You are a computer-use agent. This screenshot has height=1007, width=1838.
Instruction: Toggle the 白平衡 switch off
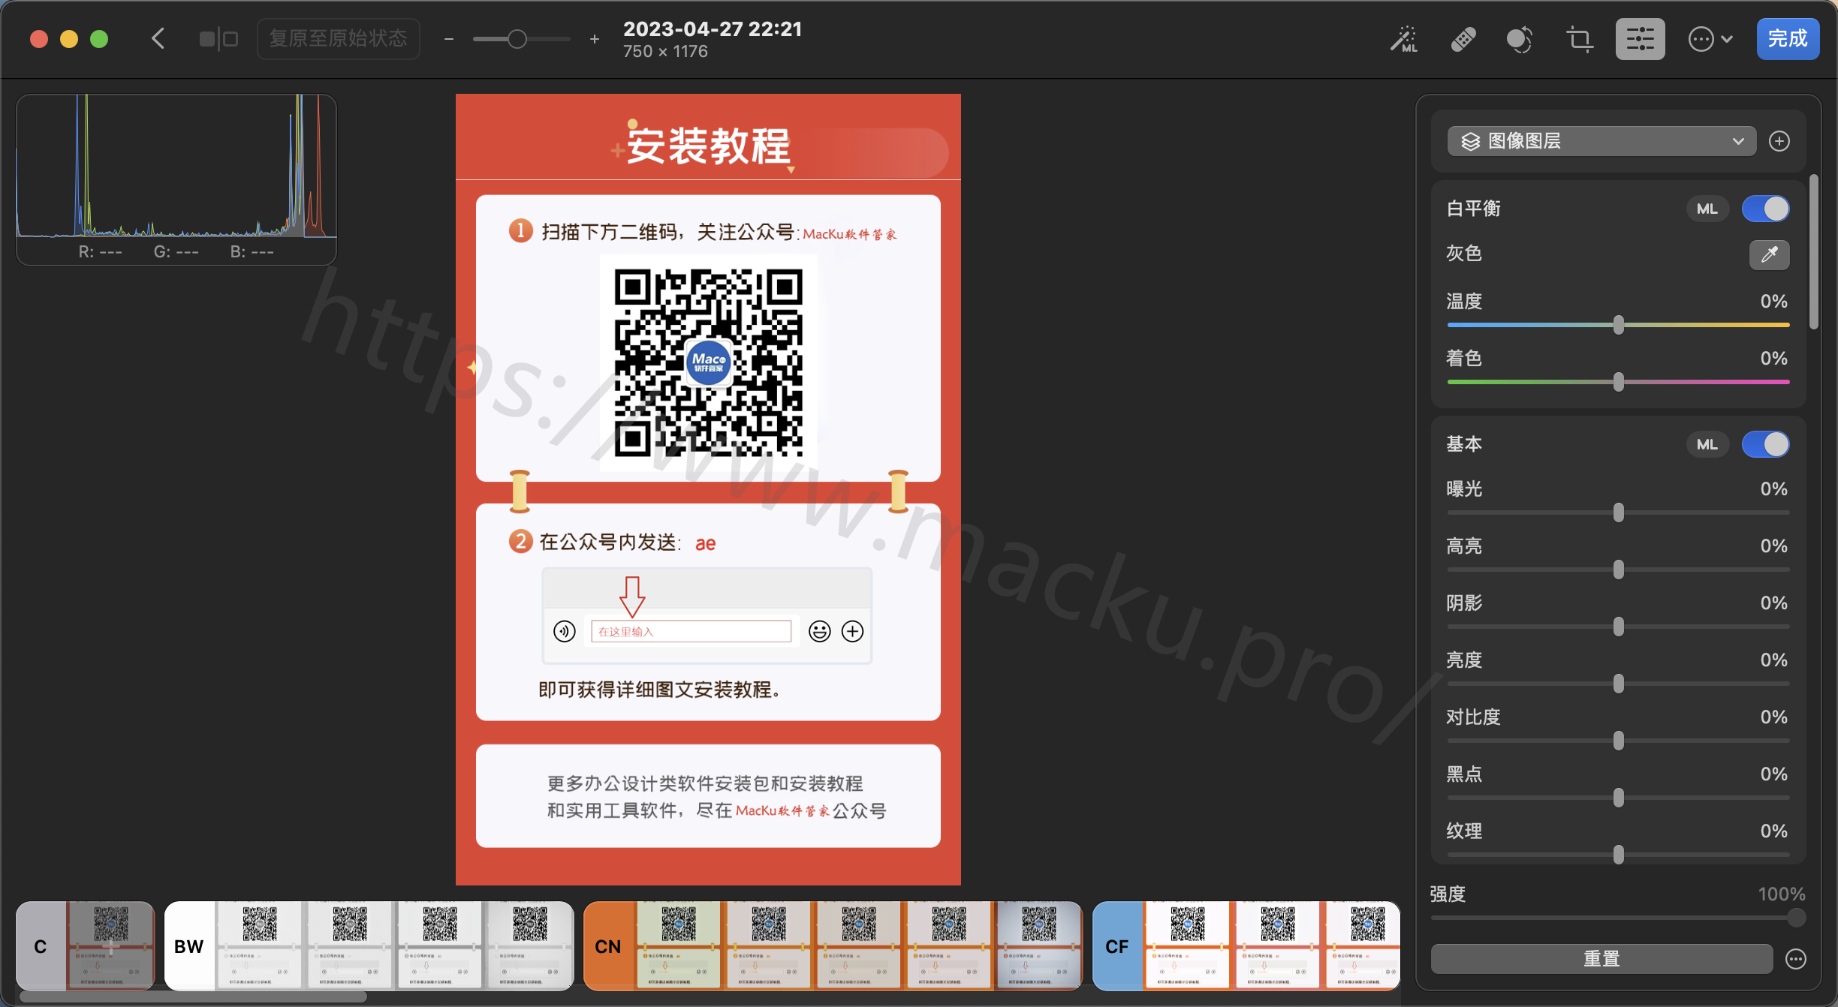tap(1766, 209)
